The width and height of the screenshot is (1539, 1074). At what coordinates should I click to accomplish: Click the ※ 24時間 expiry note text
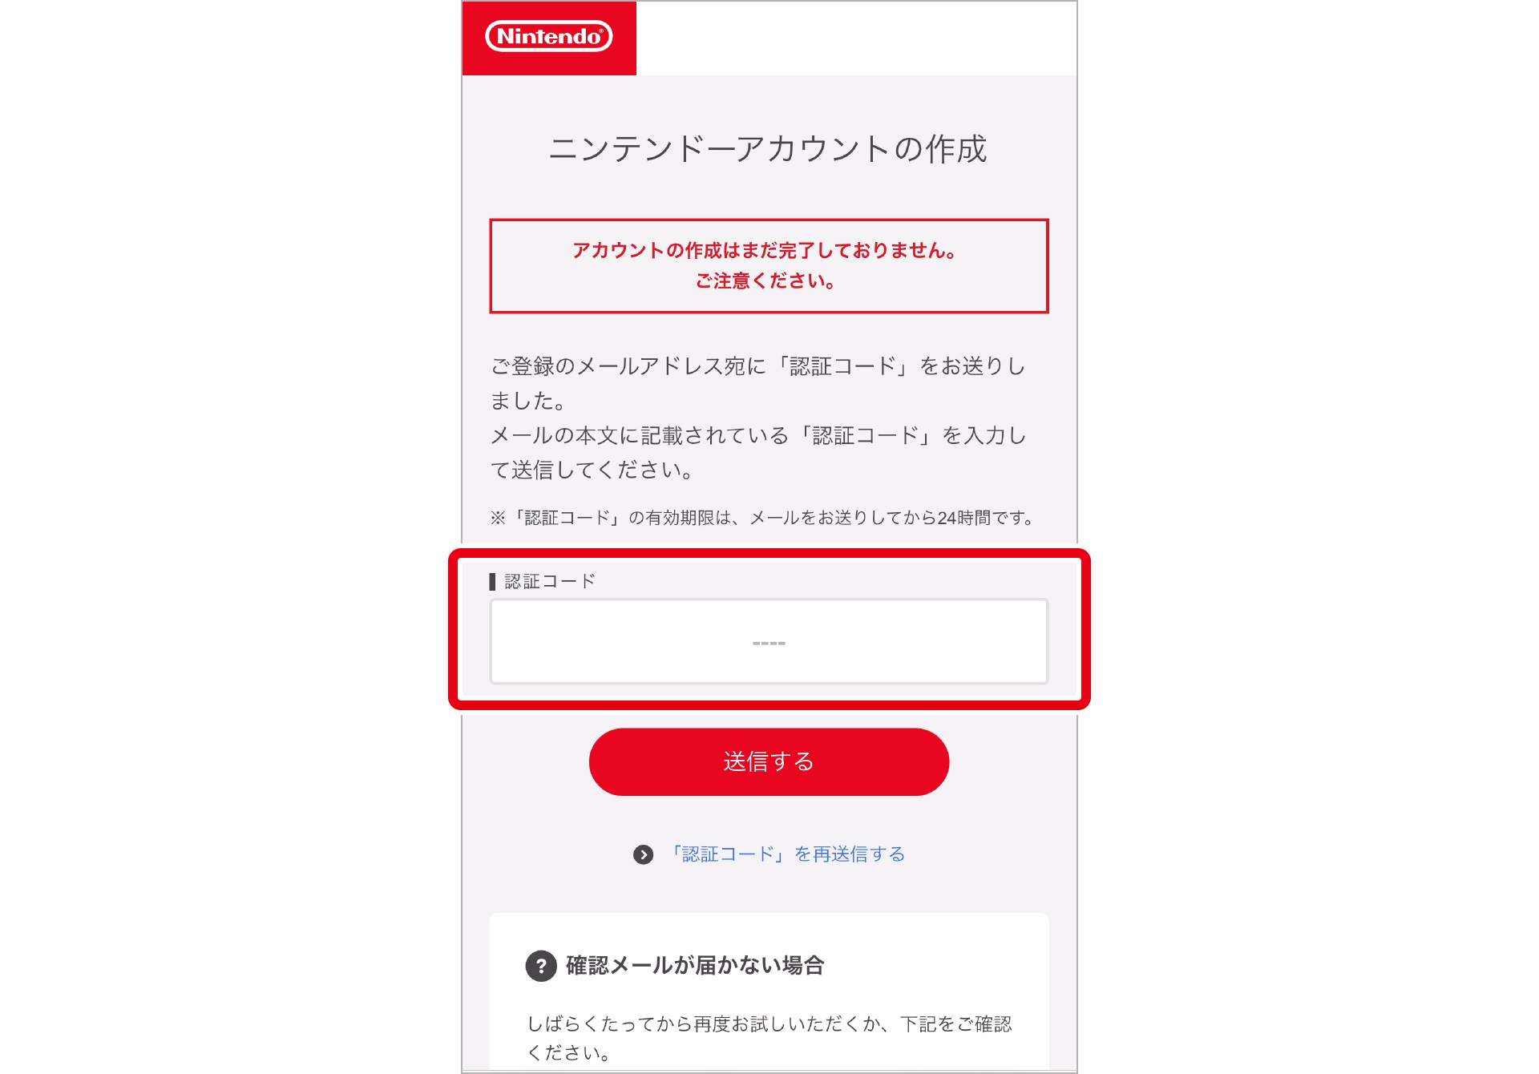tap(763, 518)
